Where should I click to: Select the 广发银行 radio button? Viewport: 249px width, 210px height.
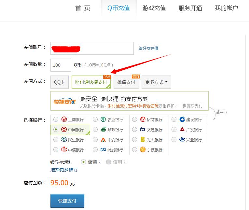point(174,130)
